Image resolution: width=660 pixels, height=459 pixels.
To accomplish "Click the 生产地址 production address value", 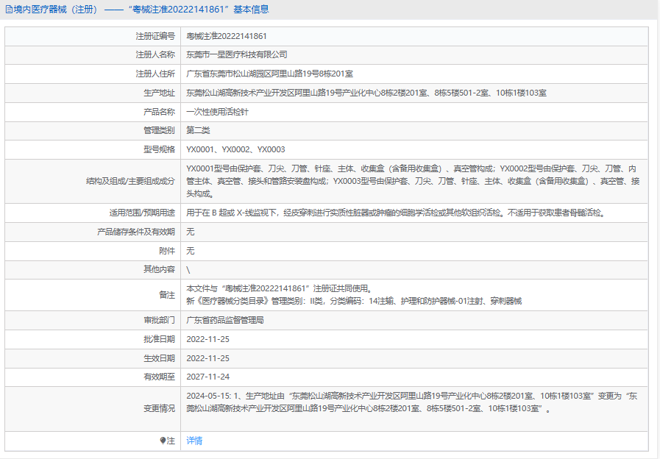I will pos(366,93).
